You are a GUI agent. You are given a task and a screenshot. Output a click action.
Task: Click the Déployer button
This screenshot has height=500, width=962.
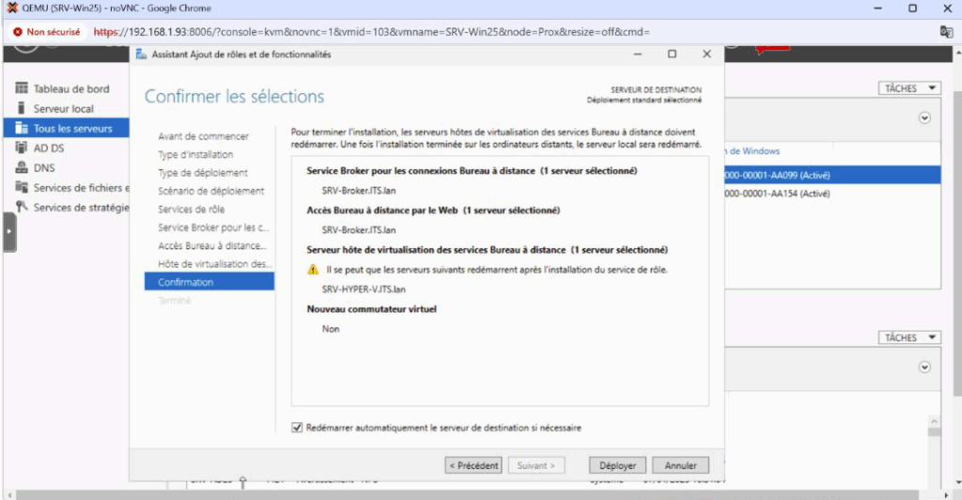[x=617, y=465]
